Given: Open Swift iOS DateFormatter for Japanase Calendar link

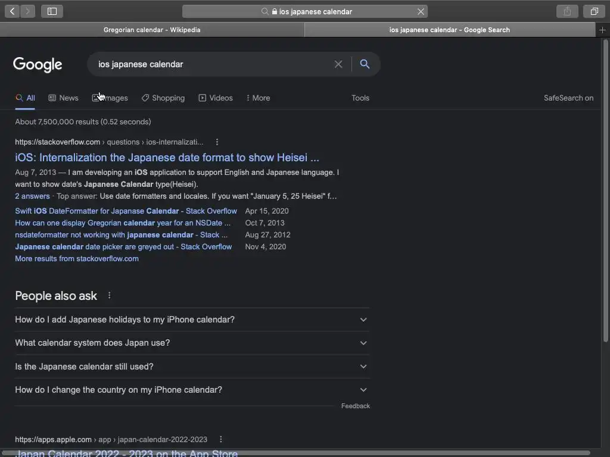Looking at the screenshot, I should click(126, 211).
